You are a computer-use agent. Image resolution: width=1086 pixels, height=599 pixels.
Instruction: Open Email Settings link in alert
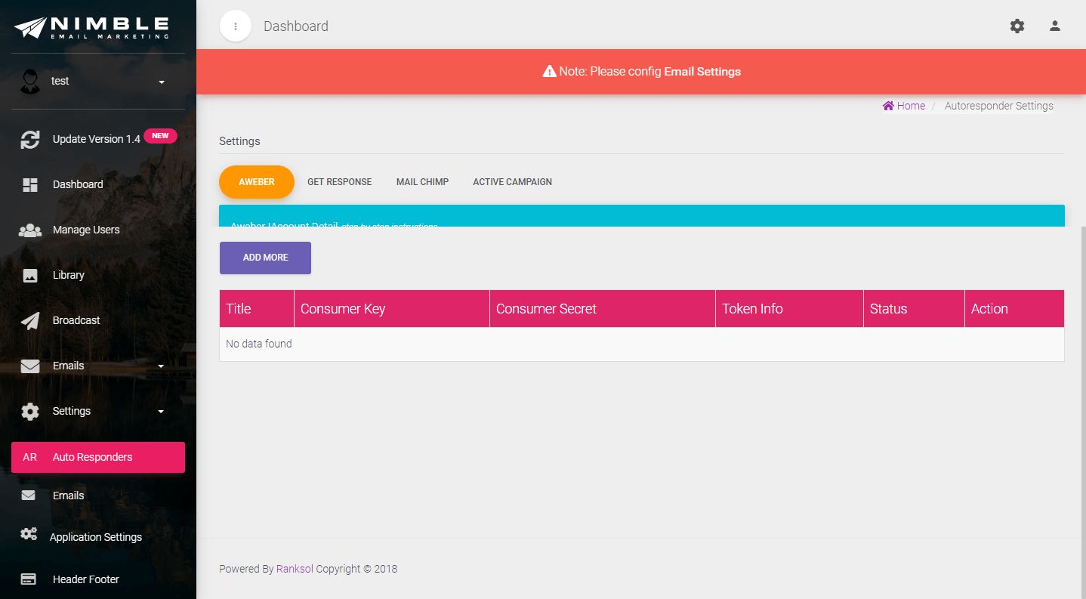[702, 72]
